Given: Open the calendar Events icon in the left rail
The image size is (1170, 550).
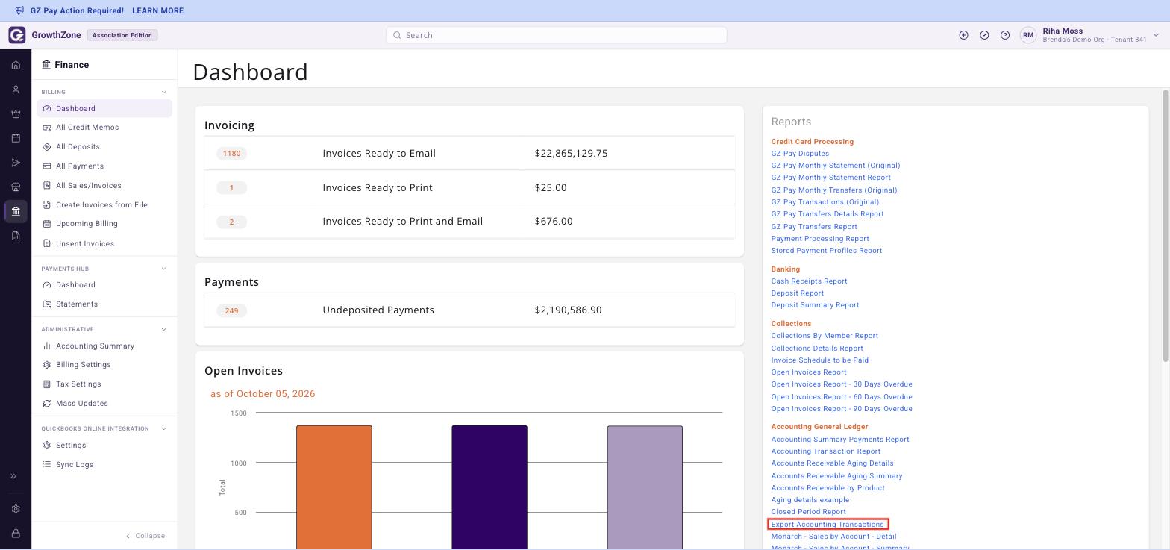Looking at the screenshot, I should click(16, 138).
